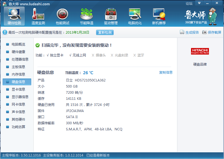Screen dimensions: 224x159
Task: Click the printer icon beside 生成报告
Action: [182, 32]
